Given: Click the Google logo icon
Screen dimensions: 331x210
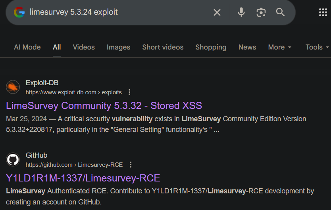Looking at the screenshot, I should coord(19,12).
